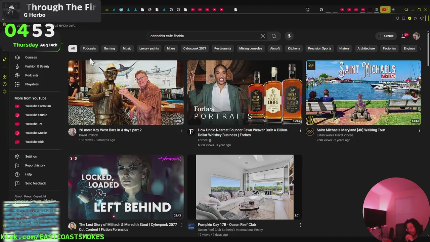Select the Mixing consoles chip
This screenshot has width=430, height=242.
point(251,48)
